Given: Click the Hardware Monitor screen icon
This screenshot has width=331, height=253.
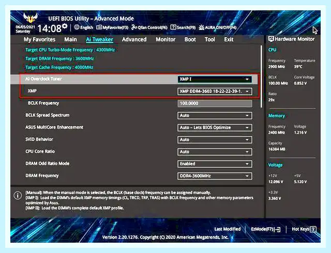Looking at the screenshot, I should pos(271,39).
